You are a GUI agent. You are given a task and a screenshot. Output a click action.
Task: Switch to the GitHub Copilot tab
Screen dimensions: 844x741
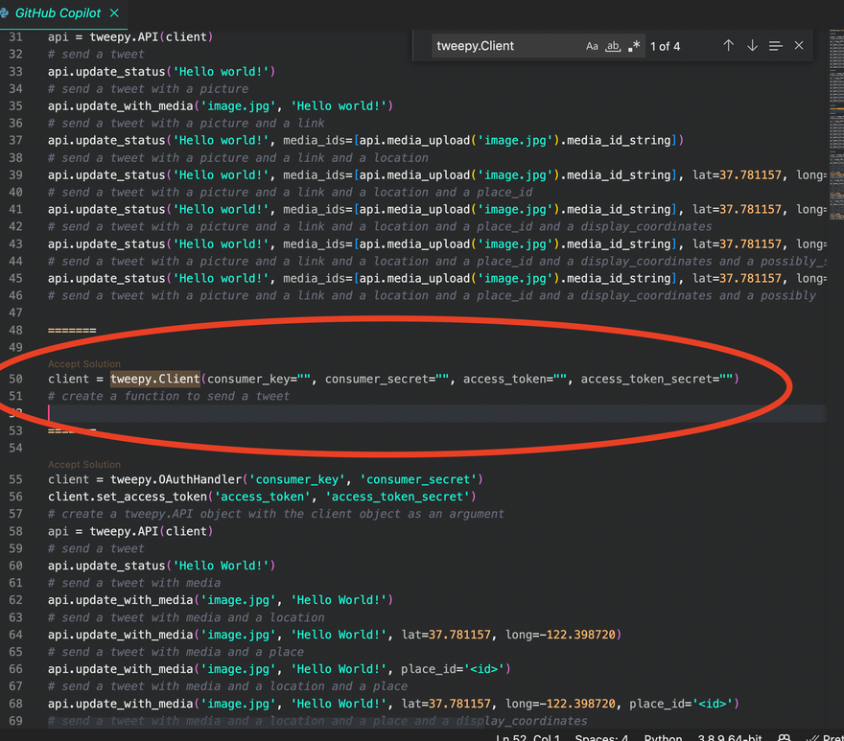click(x=58, y=13)
